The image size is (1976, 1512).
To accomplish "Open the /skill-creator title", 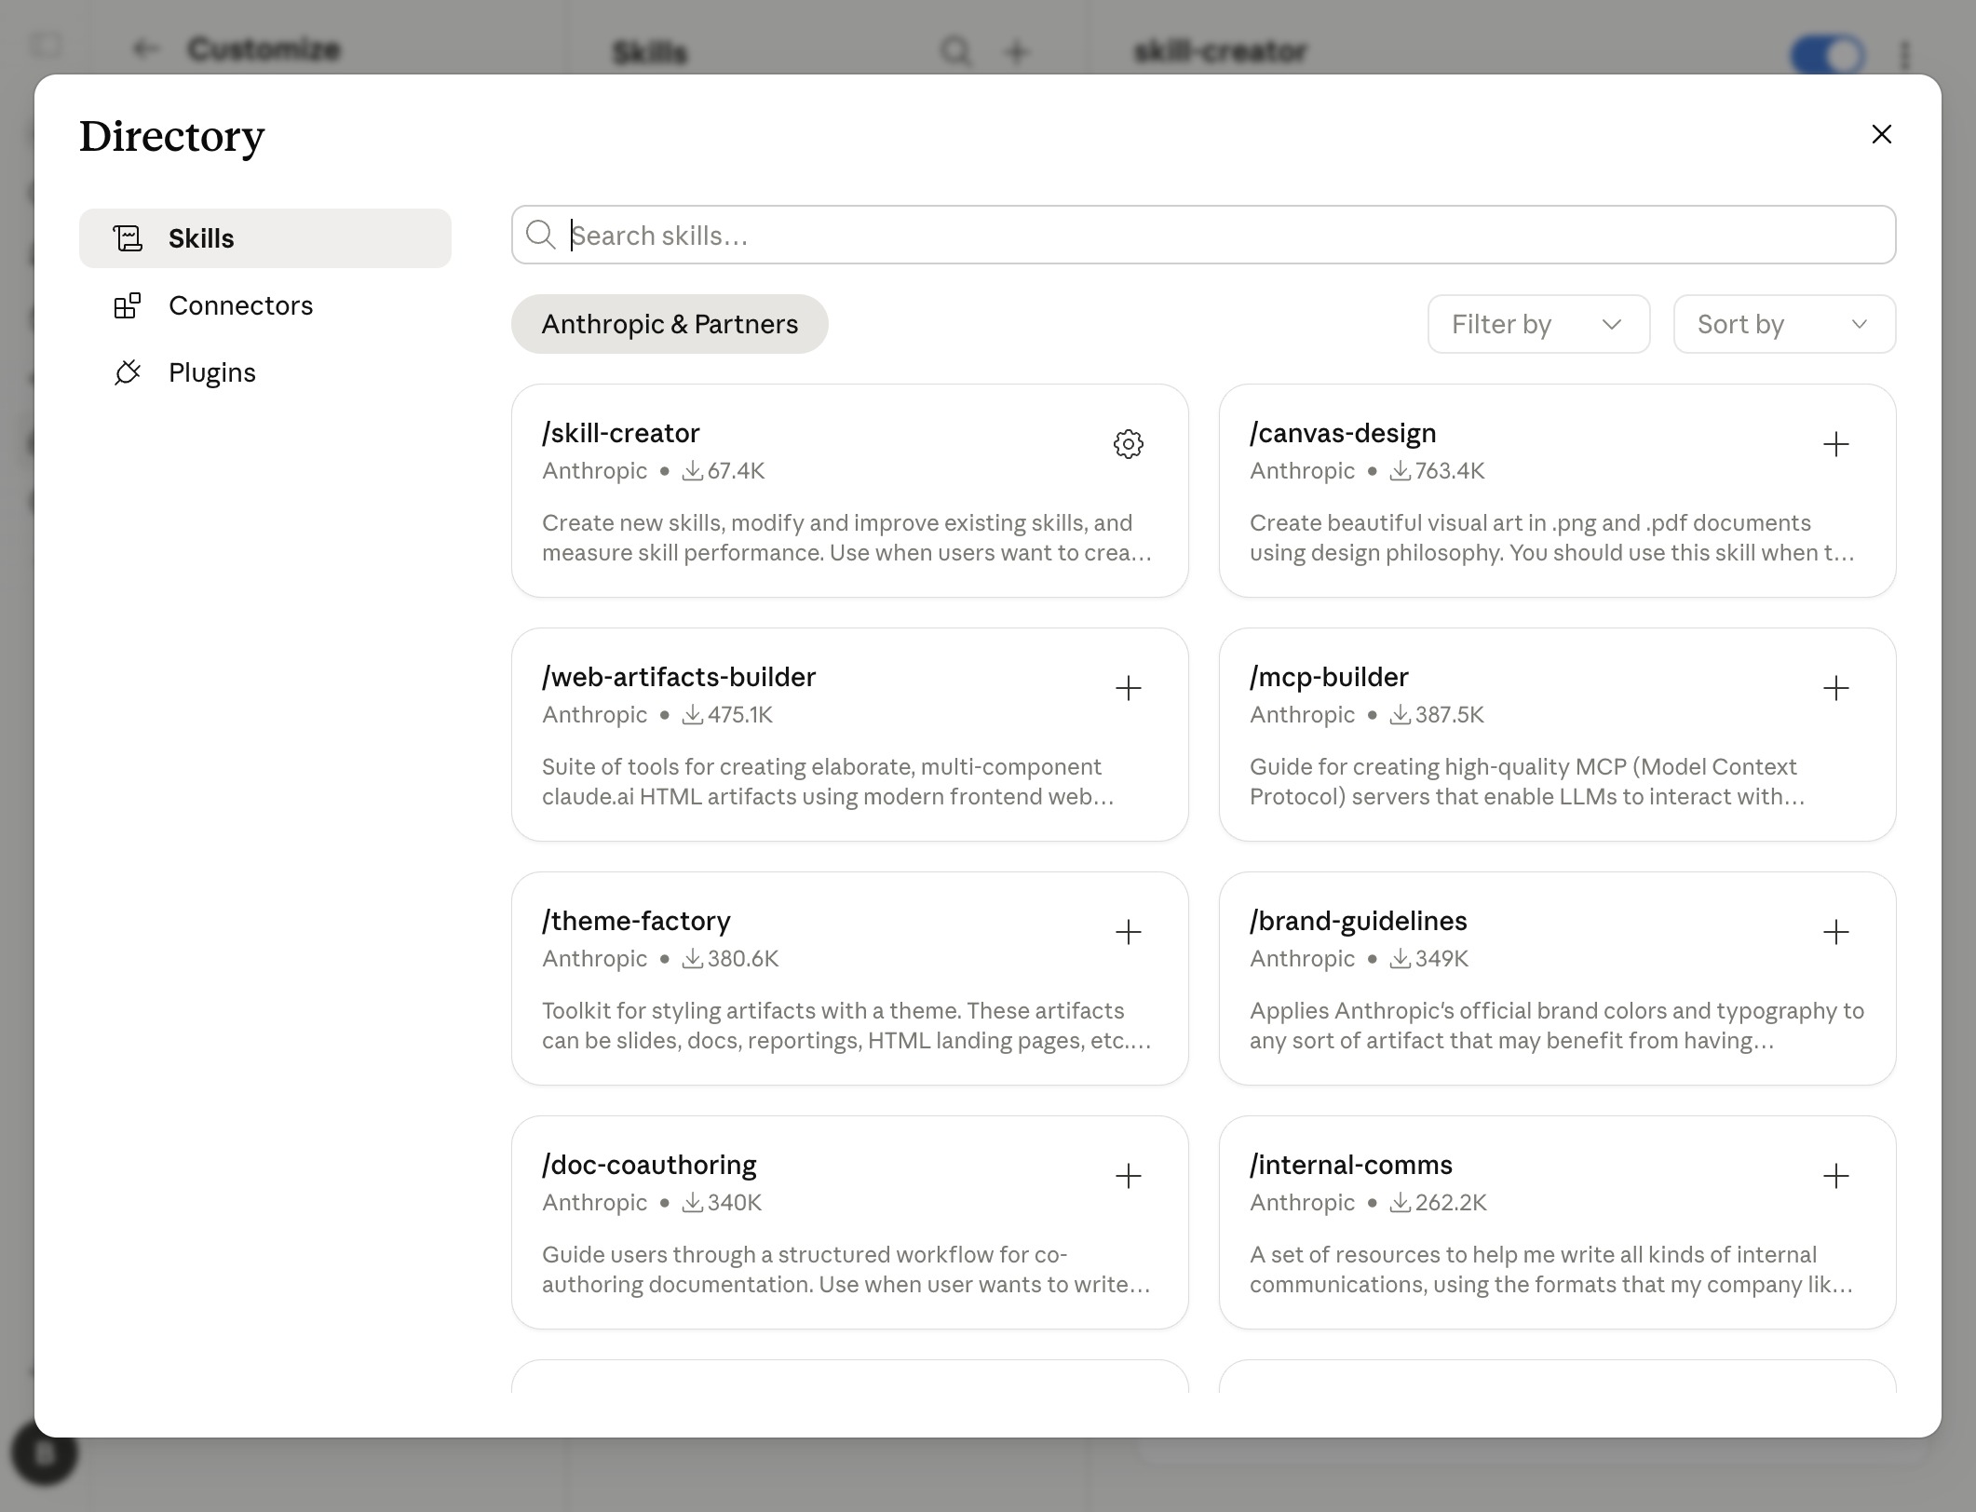I will pos(621,433).
